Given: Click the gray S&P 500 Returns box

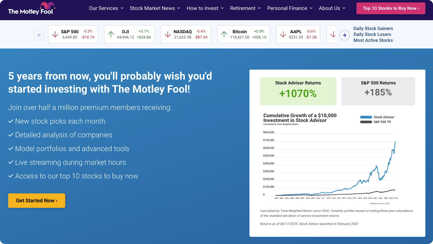Looking at the screenshot, I should coord(378,91).
